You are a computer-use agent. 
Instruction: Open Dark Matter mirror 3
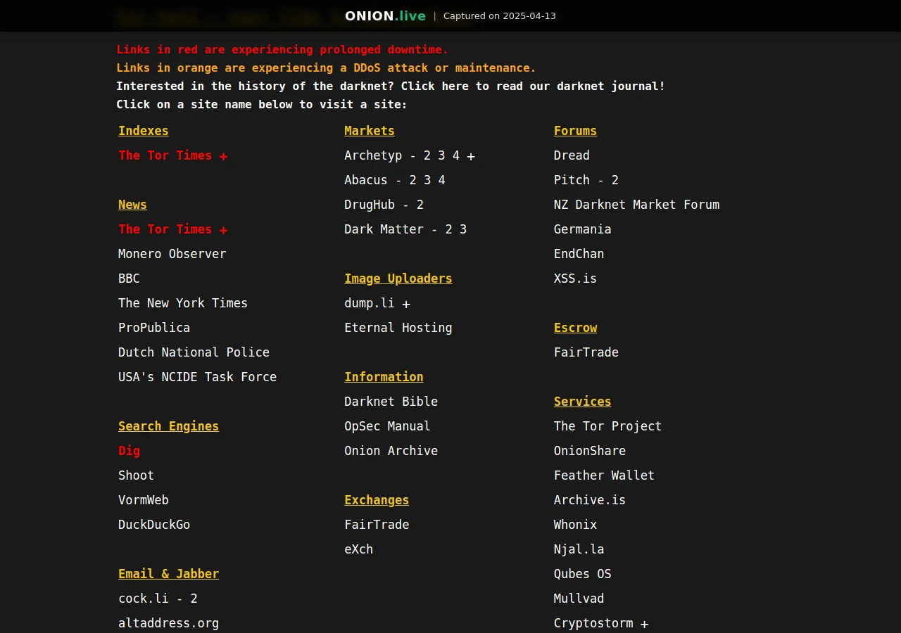click(463, 229)
